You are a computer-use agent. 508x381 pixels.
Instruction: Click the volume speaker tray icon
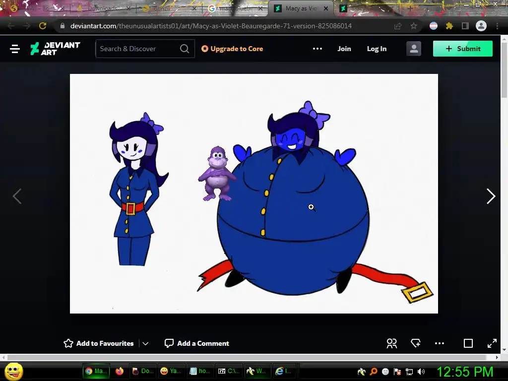421,372
